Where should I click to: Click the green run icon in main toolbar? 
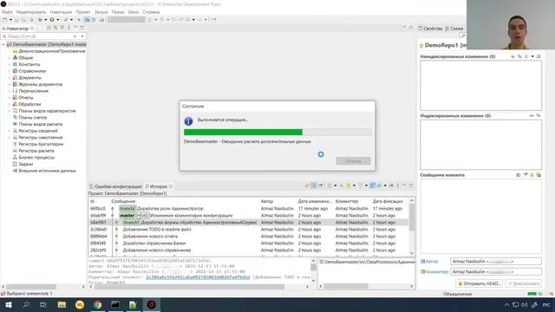[x=52, y=20]
